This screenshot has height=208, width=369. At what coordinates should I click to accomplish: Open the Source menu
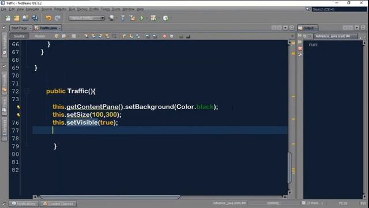pyautogui.click(x=47, y=9)
